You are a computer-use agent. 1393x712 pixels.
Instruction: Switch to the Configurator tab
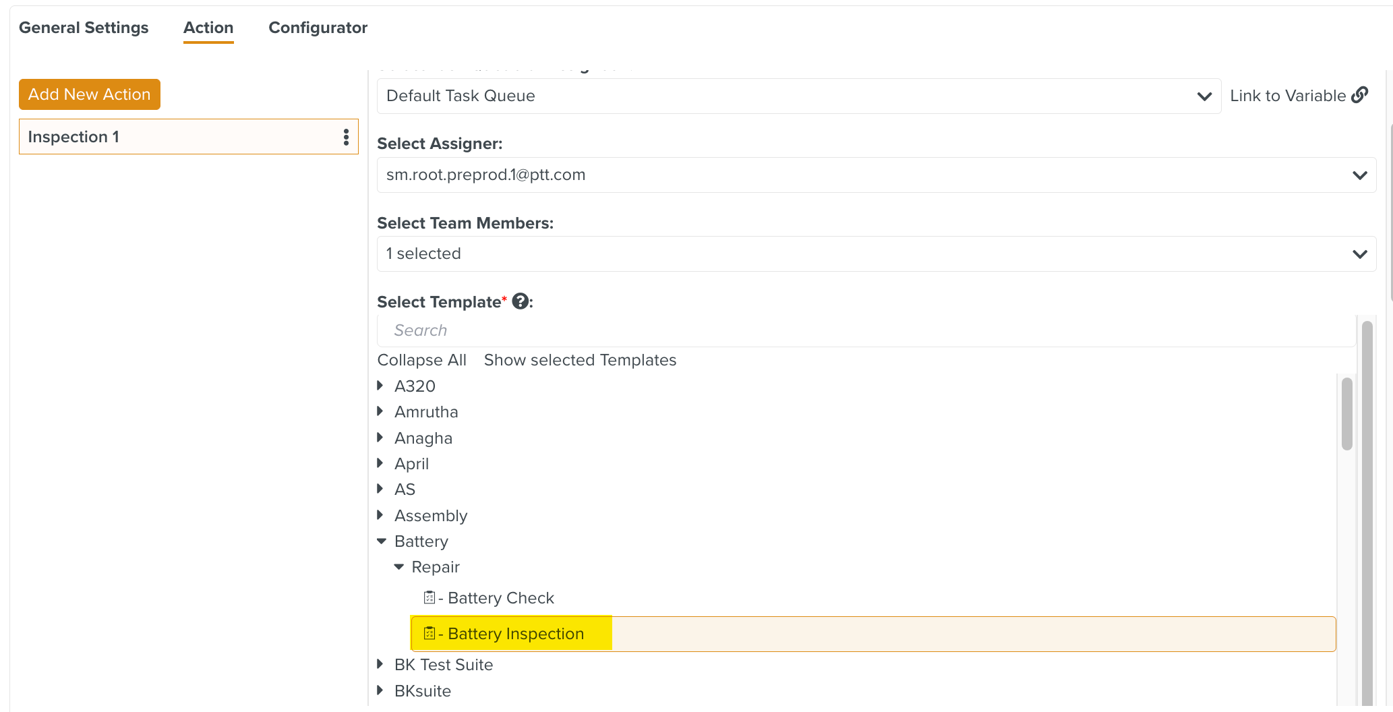click(318, 28)
